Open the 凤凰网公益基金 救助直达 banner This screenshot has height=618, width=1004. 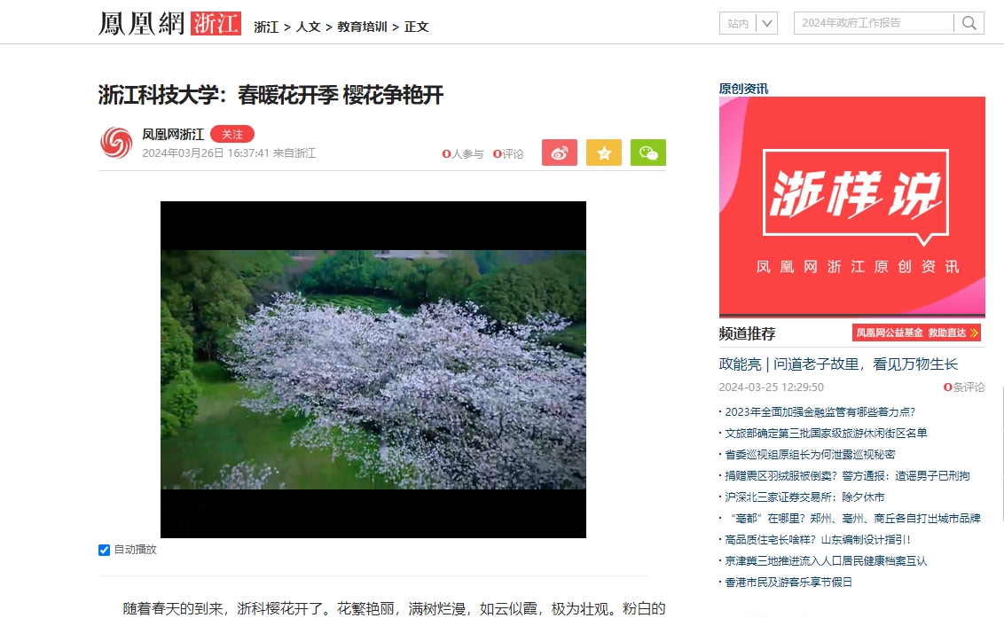(917, 332)
